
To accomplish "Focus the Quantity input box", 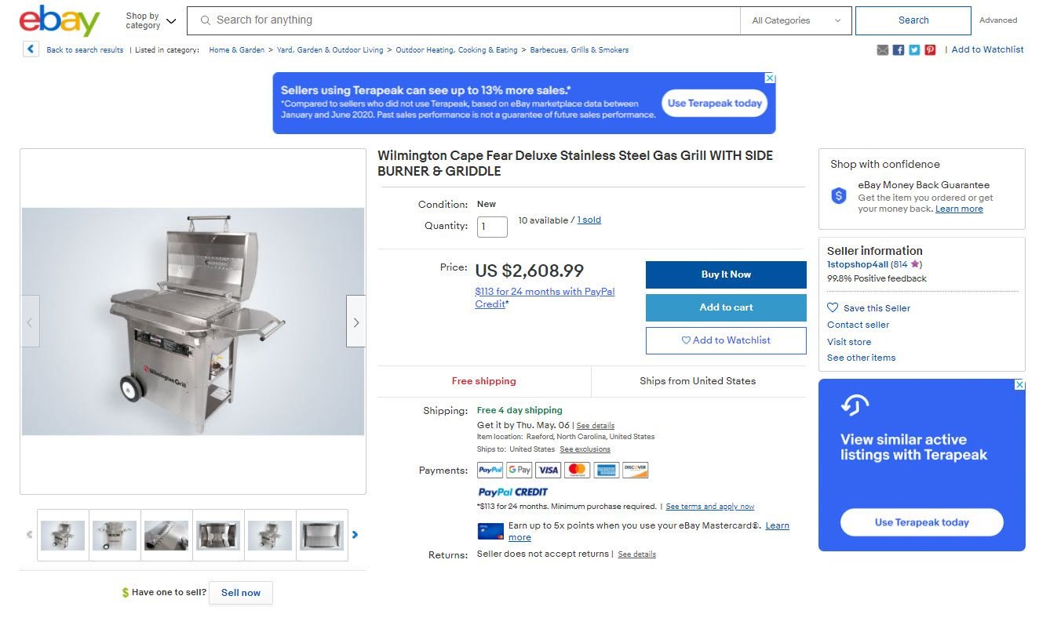I will coord(492,227).
